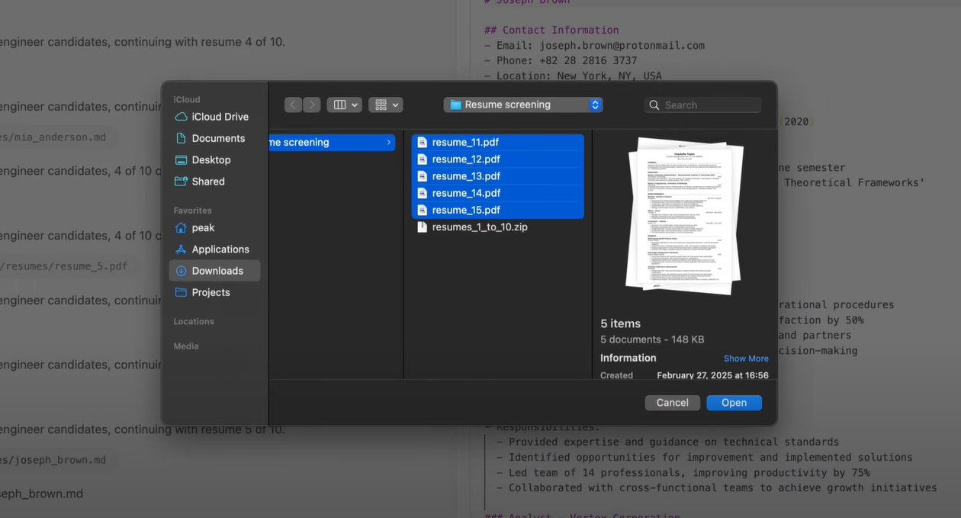Click the Media sidebar heading
Screen dimensions: 961x518
coord(186,346)
